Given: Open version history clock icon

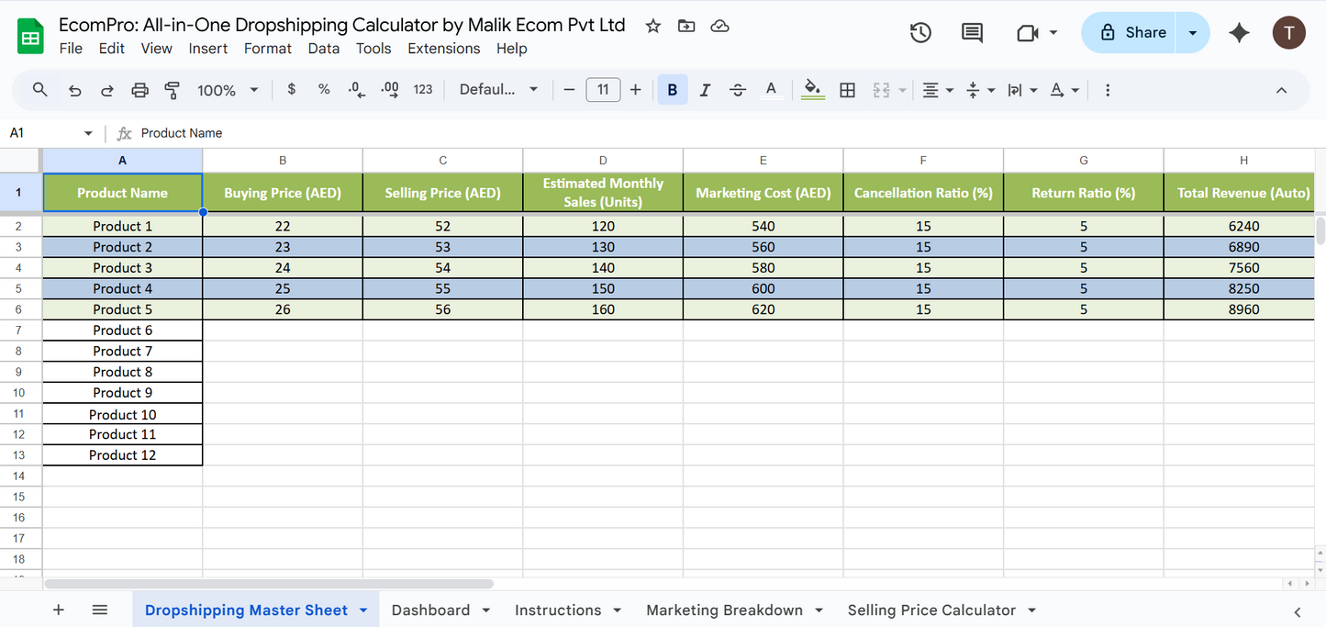Looking at the screenshot, I should [920, 33].
